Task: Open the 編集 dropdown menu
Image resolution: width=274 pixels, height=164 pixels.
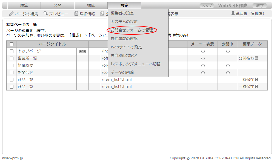Action: [24, 5]
